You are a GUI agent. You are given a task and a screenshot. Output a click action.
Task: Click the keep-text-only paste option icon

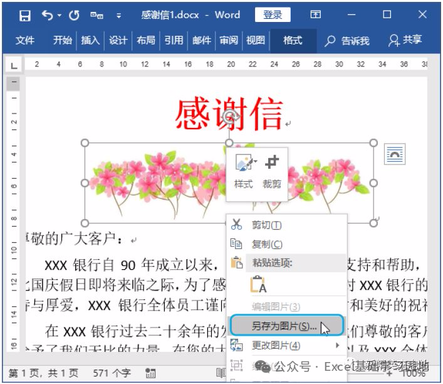point(259,284)
